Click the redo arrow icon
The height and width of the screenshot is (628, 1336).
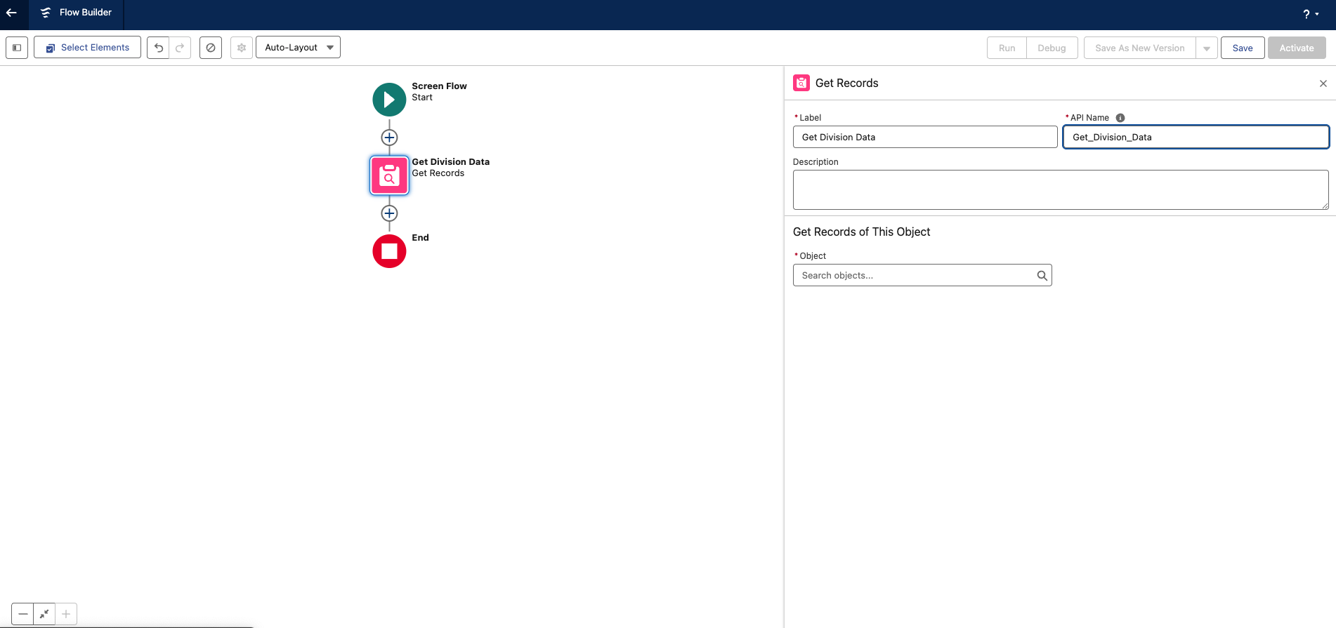point(180,48)
